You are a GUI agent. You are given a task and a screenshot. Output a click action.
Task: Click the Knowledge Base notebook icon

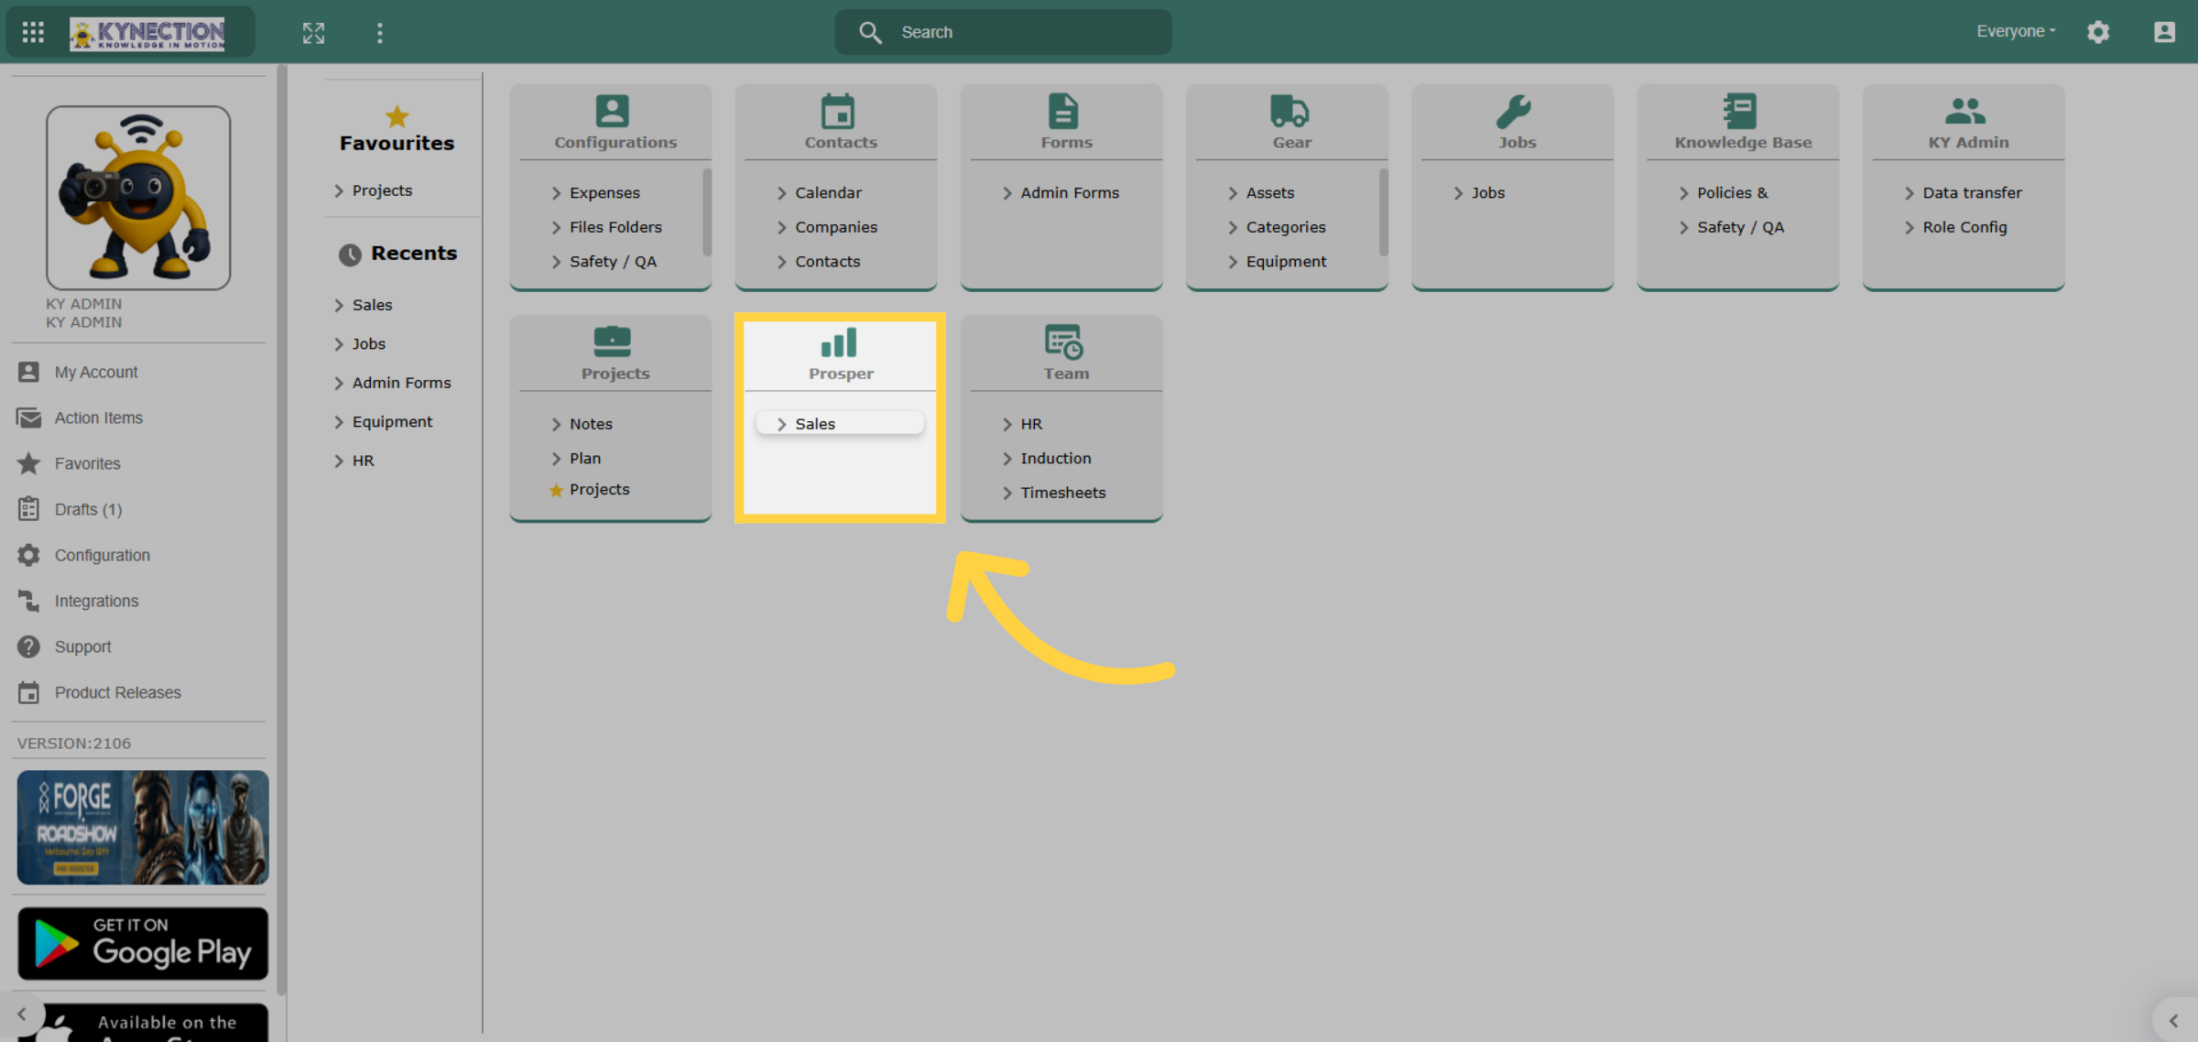1739,111
